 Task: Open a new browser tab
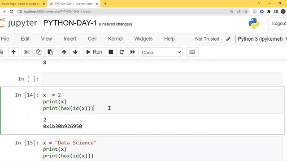pyautogui.click(x=105, y=4)
